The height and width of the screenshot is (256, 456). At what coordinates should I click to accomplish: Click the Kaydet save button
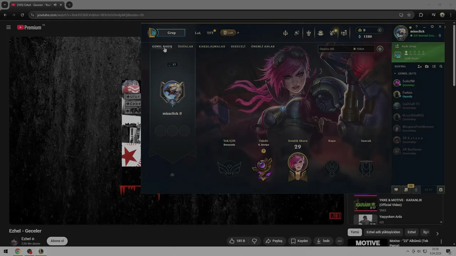(299, 241)
